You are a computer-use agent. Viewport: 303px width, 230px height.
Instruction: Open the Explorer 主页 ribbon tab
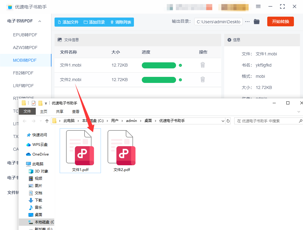point(43,112)
